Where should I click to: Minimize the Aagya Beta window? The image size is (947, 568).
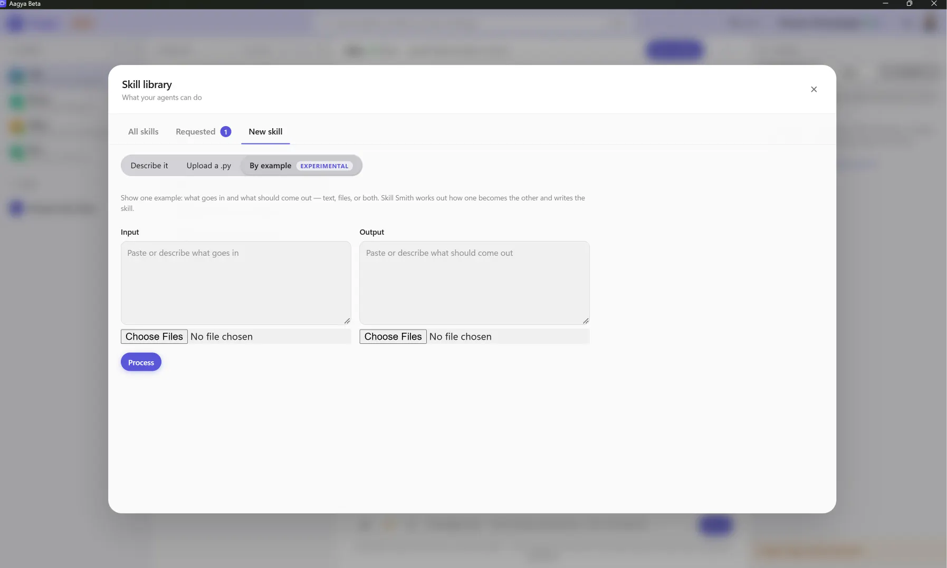click(x=885, y=4)
